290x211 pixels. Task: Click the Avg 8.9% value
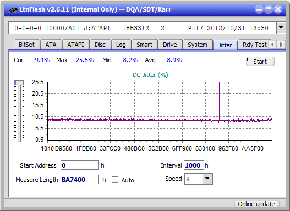click(174, 60)
